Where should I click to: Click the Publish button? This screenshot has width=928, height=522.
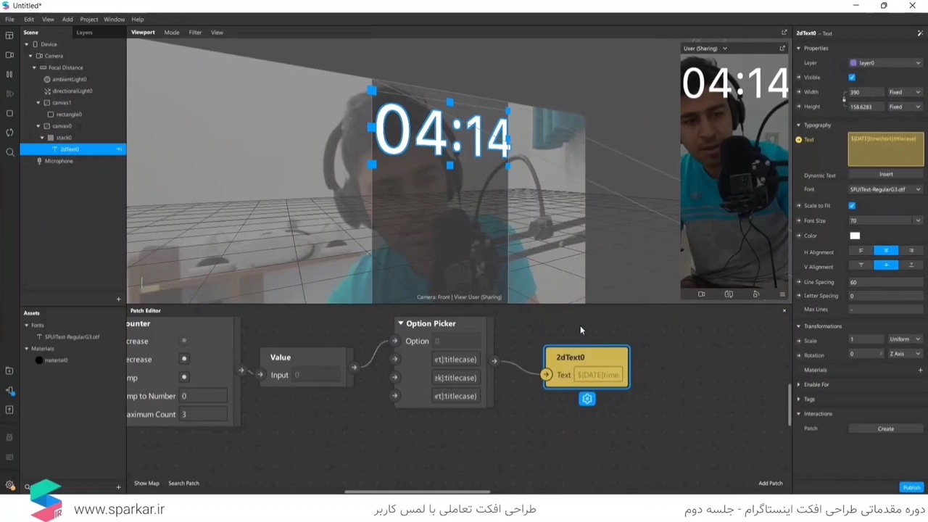coord(911,487)
